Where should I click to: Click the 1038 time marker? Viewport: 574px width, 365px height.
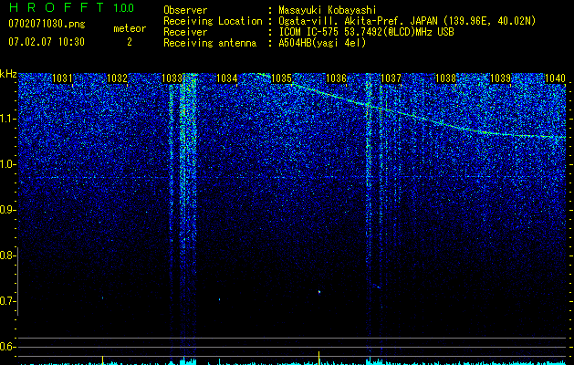pyautogui.click(x=445, y=78)
